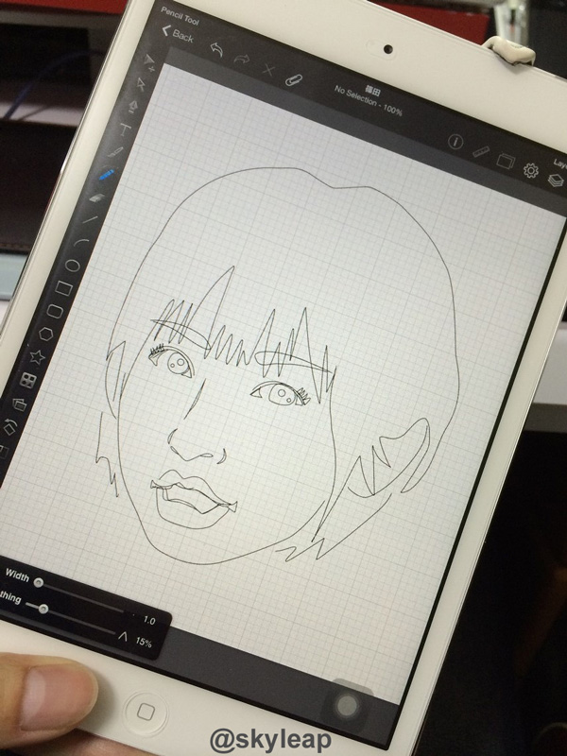Go Back to the document list
The image size is (567, 756).
tap(178, 35)
